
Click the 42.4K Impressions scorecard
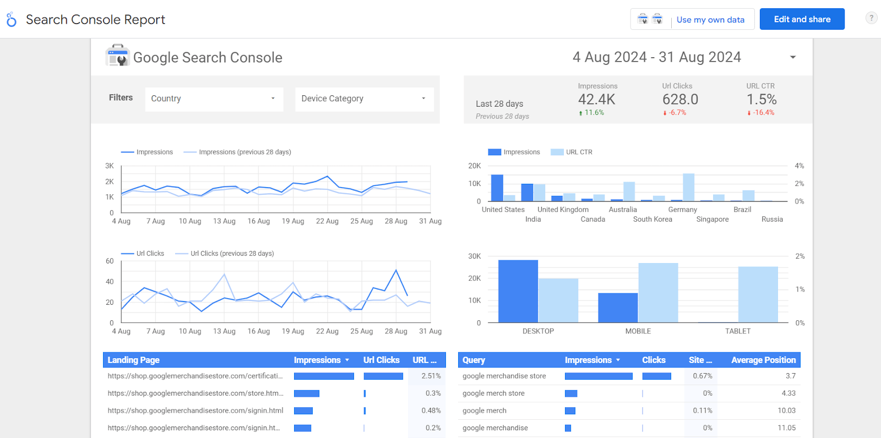click(x=597, y=100)
